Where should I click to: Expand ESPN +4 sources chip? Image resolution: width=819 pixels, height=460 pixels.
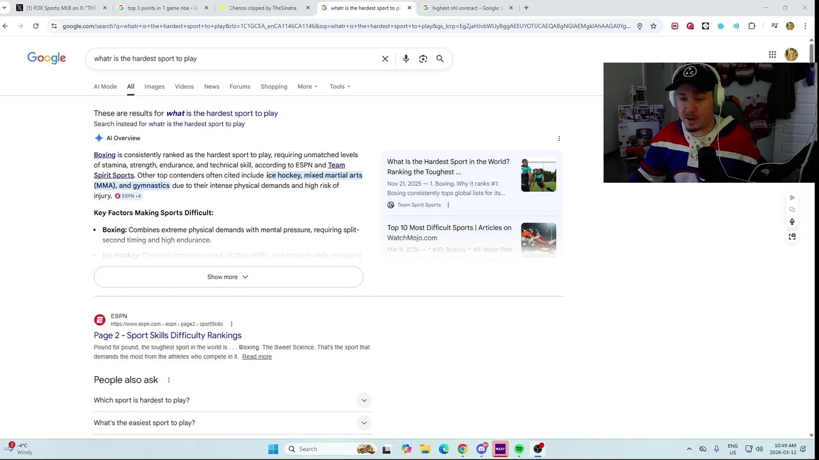pyautogui.click(x=128, y=196)
